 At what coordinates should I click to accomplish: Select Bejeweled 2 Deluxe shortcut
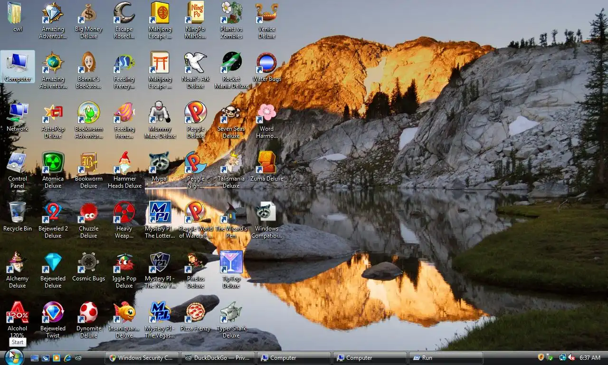point(53,220)
